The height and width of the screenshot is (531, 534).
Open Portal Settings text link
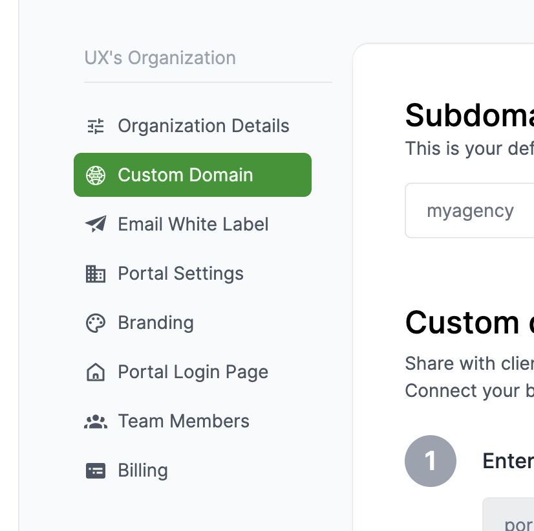pyautogui.click(x=180, y=273)
